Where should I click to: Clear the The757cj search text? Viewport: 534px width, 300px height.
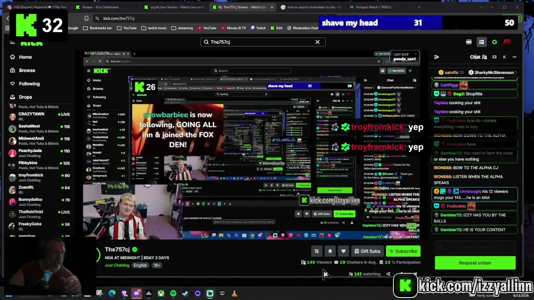point(317,42)
